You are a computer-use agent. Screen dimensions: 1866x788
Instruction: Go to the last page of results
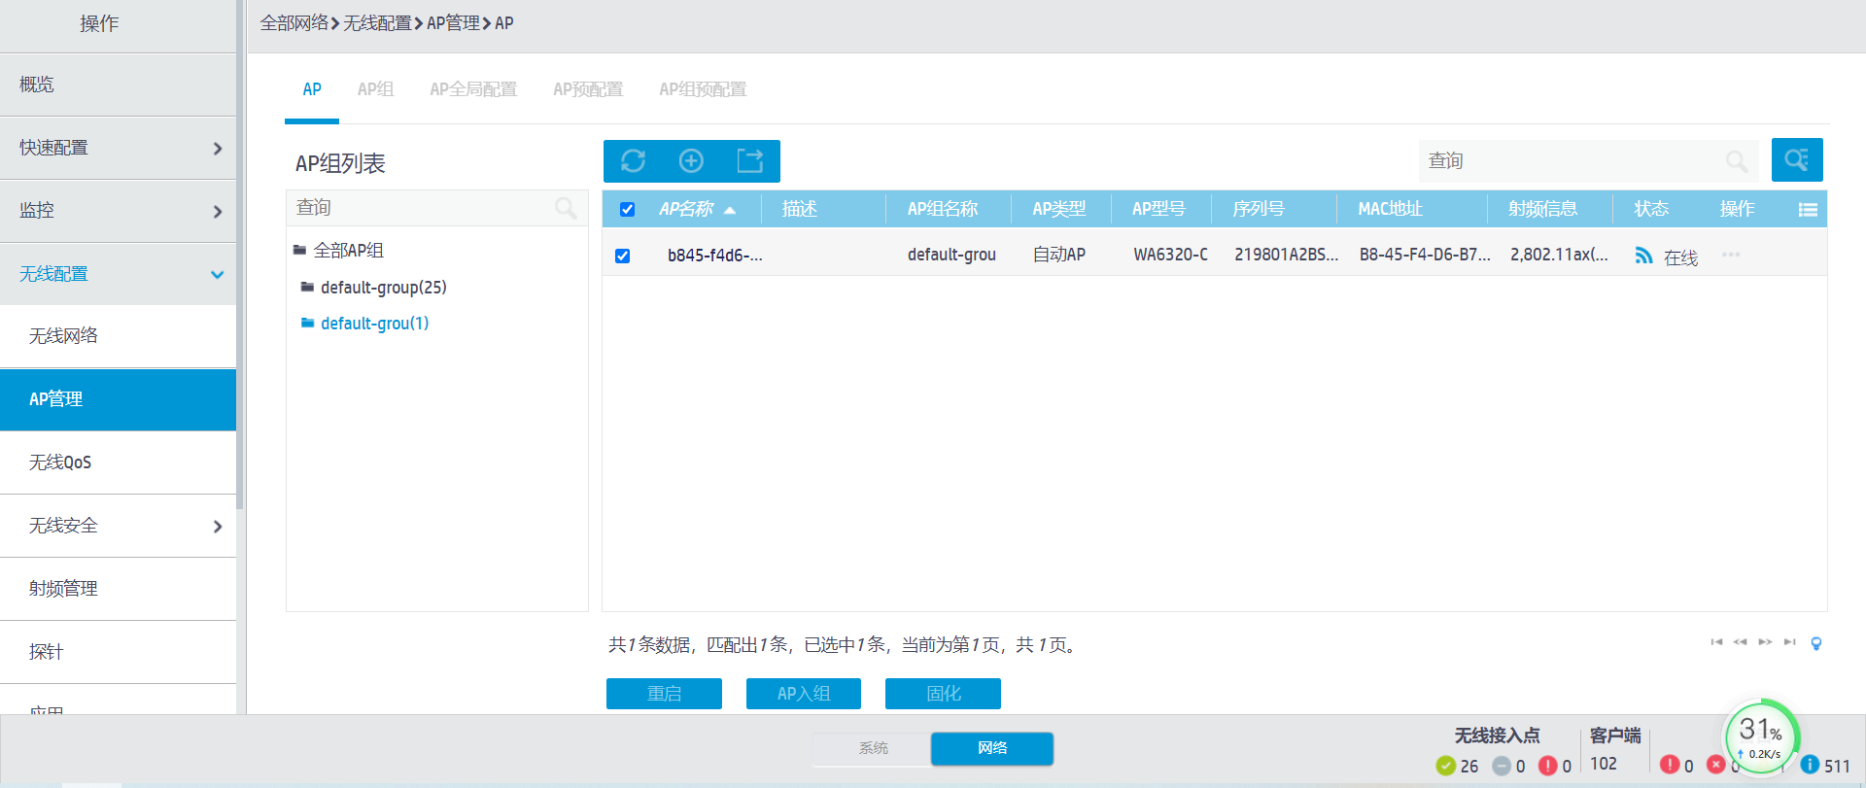[1789, 642]
